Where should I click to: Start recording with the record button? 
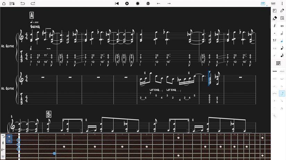[x=138, y=3]
